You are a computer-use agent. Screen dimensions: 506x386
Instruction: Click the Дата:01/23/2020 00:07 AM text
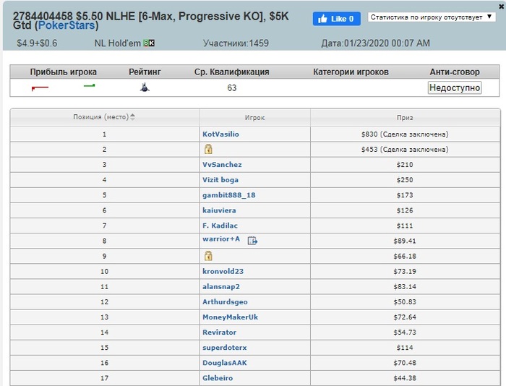(376, 43)
